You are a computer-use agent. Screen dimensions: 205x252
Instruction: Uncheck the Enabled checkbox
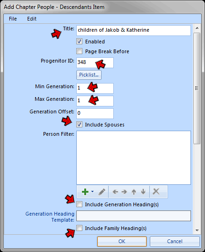[x=79, y=42]
